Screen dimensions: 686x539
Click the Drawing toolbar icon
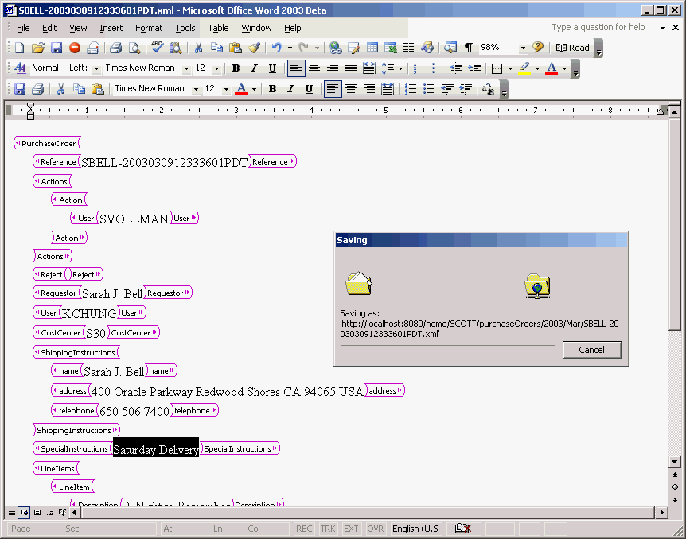(x=427, y=47)
